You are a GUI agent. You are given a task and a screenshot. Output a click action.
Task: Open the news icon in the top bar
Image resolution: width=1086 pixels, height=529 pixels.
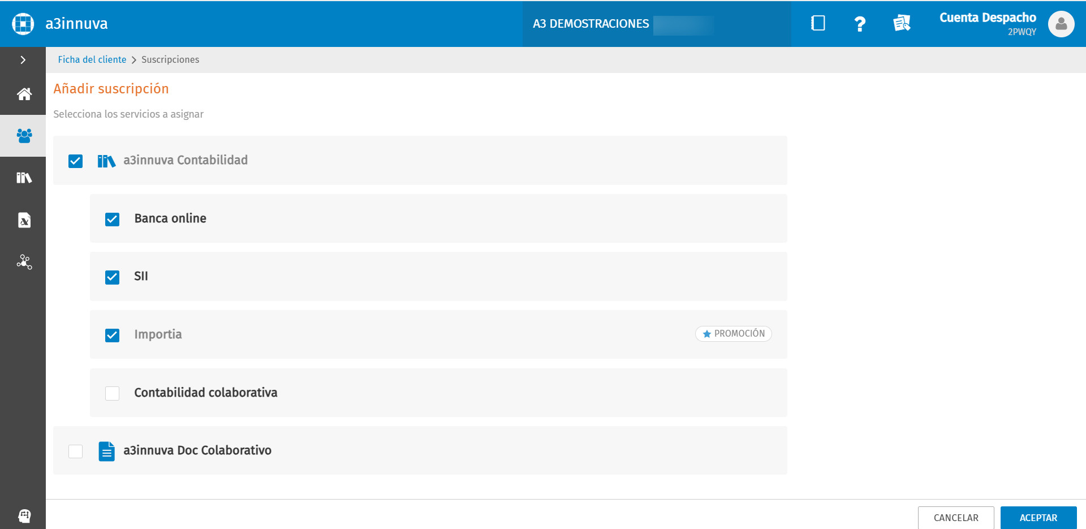coord(902,23)
